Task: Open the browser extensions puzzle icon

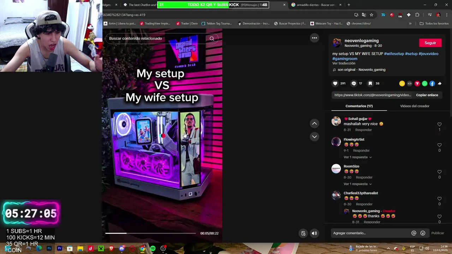Action: [x=417, y=15]
